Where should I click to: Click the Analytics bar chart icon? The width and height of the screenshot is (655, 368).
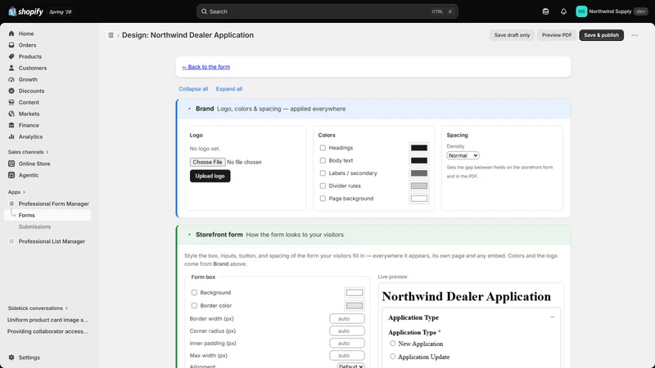tap(11, 137)
